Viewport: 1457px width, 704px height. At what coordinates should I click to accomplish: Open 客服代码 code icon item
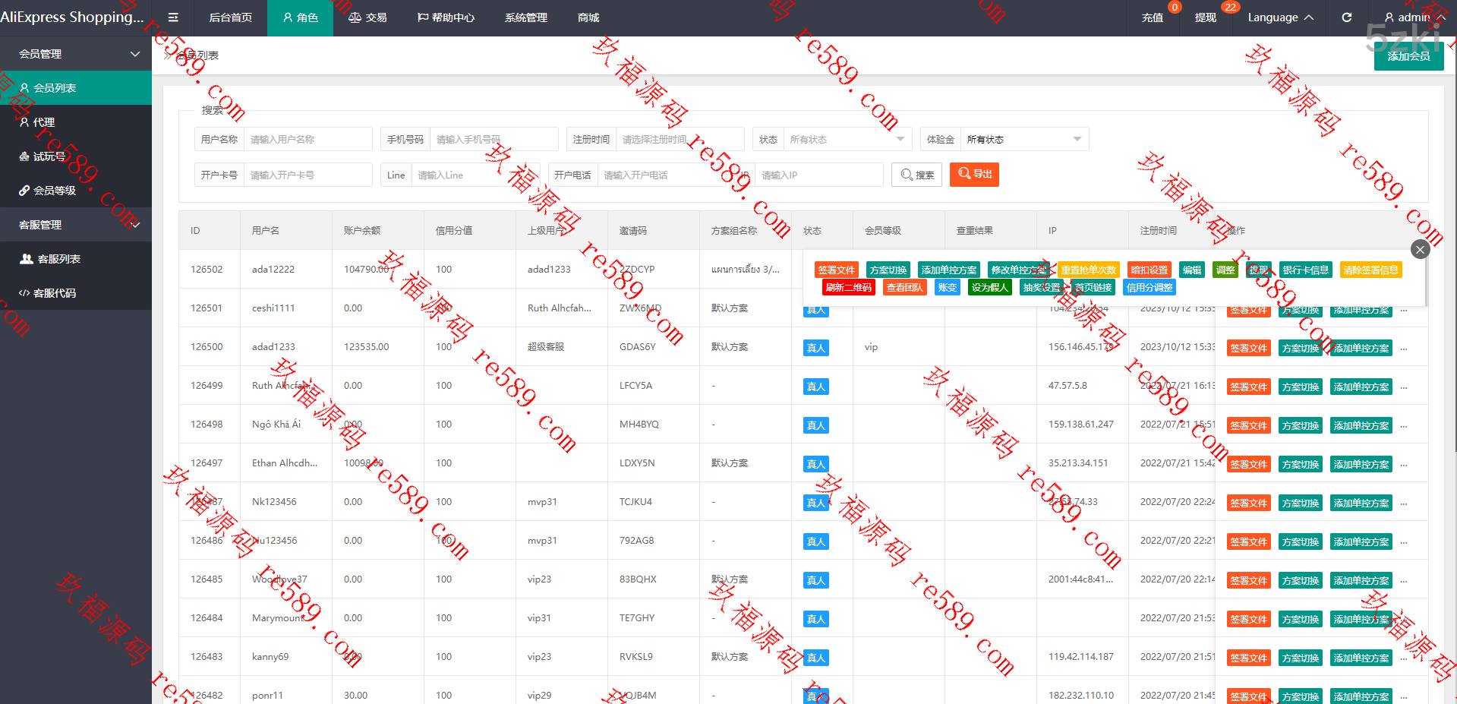tap(24, 293)
